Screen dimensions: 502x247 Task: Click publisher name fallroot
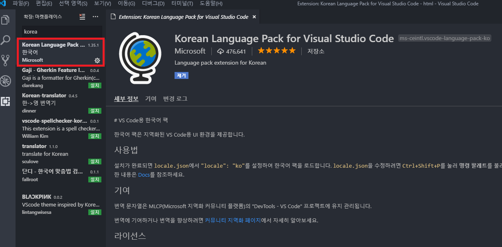[x=30, y=180]
